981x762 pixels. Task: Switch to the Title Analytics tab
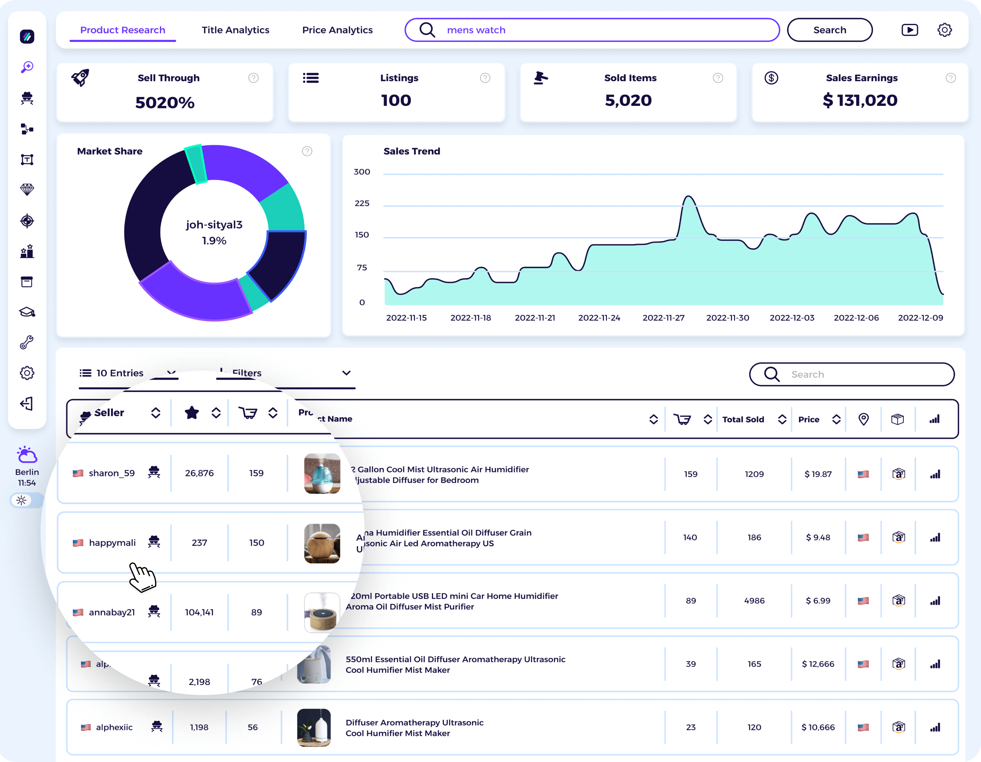coord(235,30)
